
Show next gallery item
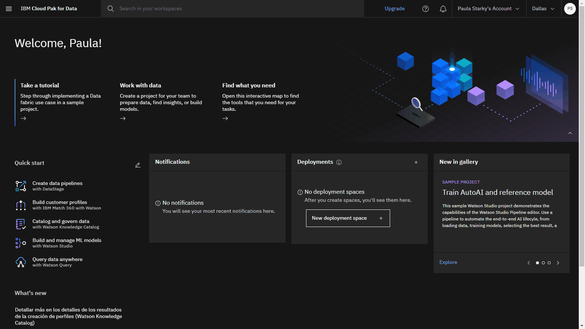[x=558, y=263]
